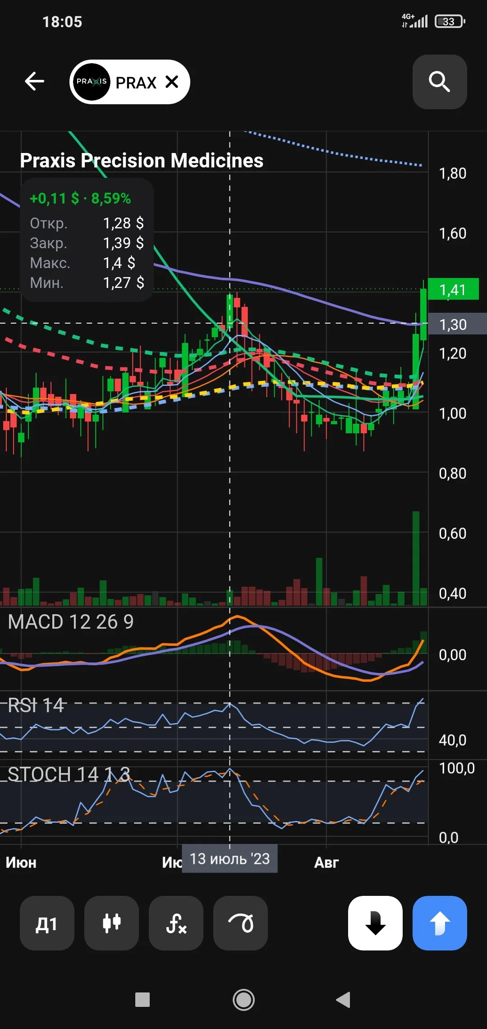Screen dimensions: 487x1029
Task: Tap the 0,00 MACD axis label
Action: (x=453, y=655)
